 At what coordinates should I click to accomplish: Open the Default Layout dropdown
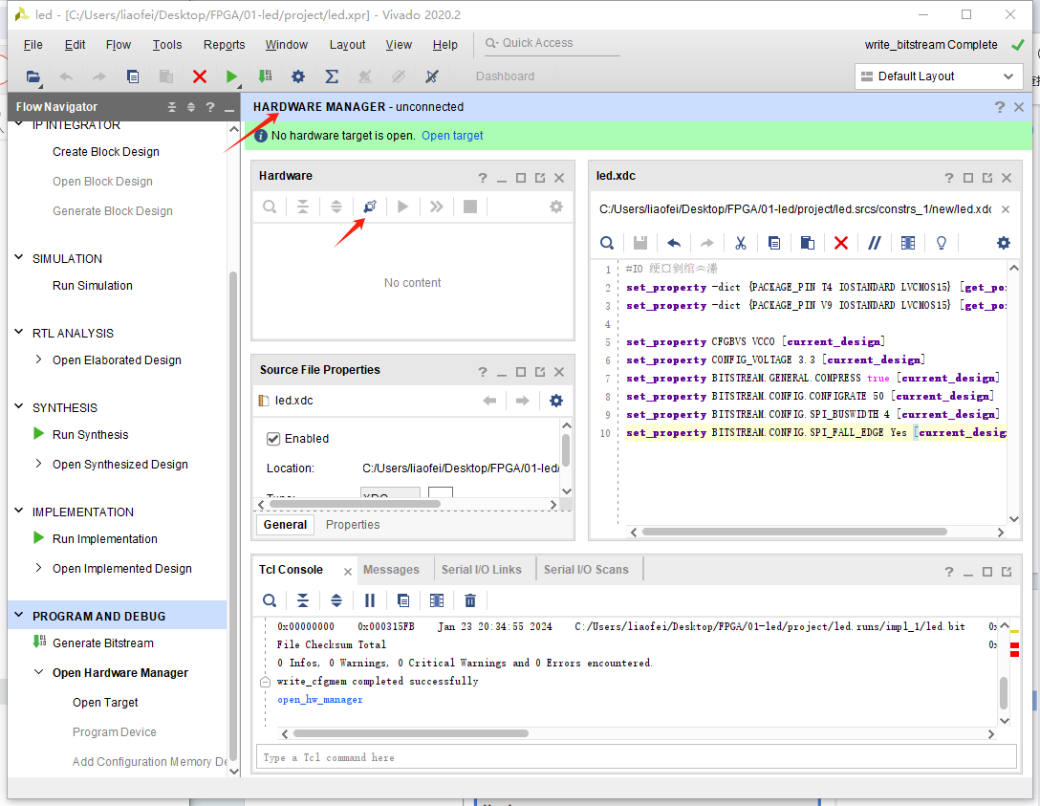[939, 76]
